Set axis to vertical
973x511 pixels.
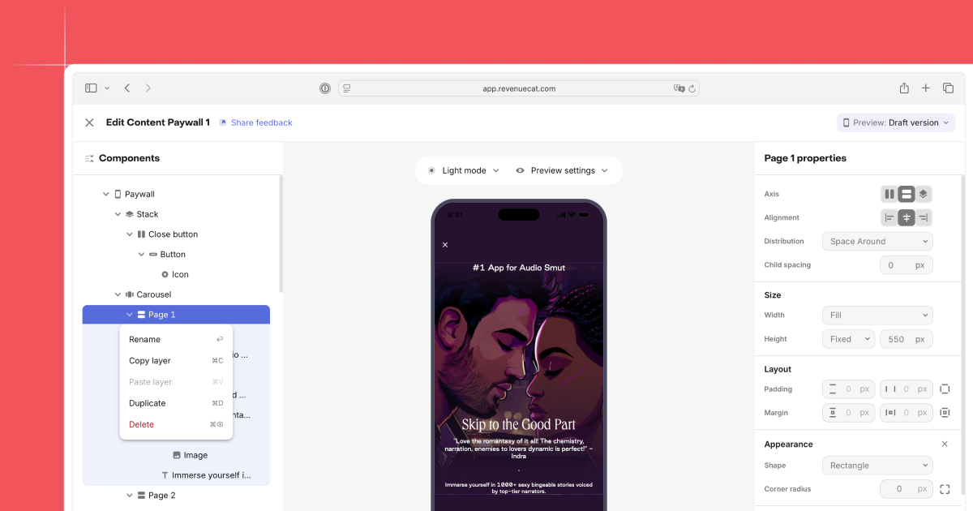tap(907, 194)
